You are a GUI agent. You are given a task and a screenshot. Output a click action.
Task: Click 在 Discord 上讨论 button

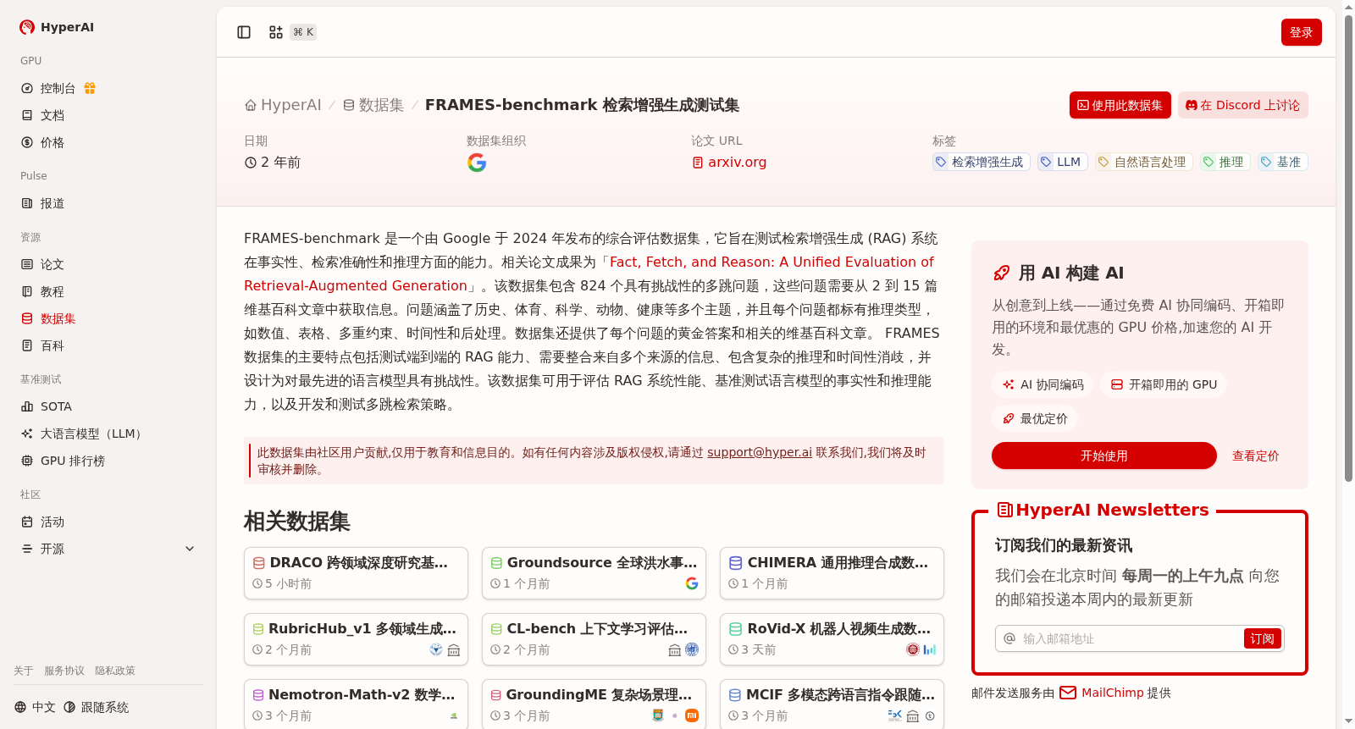1242,105
